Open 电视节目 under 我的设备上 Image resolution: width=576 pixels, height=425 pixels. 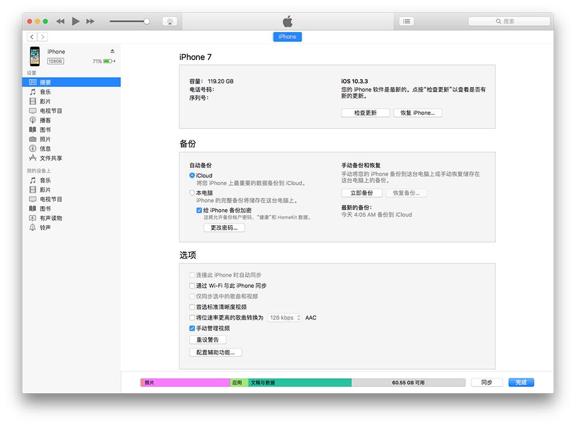coord(71,199)
